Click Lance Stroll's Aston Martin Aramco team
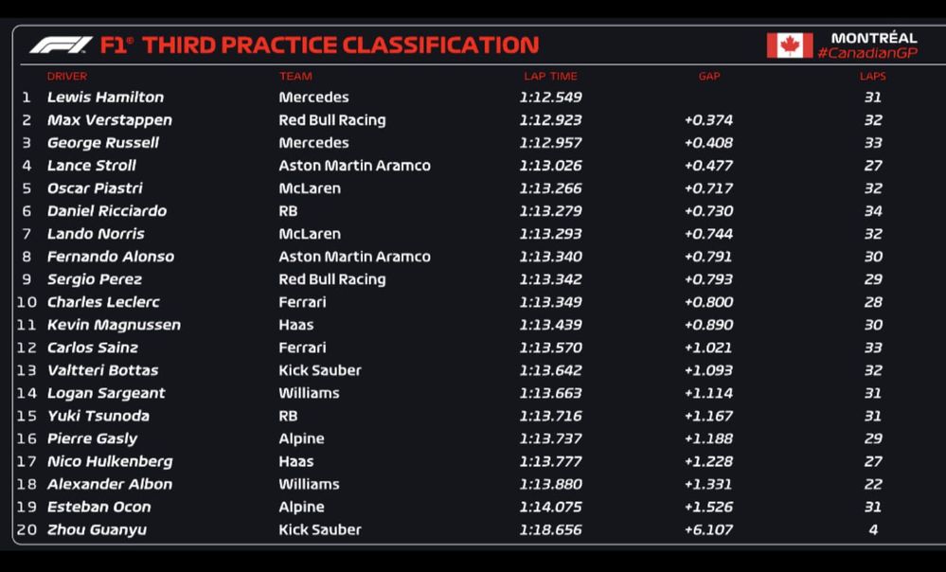This screenshot has width=946, height=572. click(x=354, y=166)
